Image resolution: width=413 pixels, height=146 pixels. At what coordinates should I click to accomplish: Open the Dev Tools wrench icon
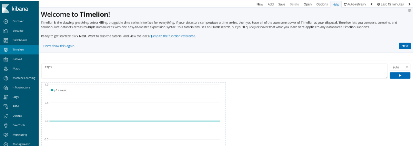coord(6,125)
